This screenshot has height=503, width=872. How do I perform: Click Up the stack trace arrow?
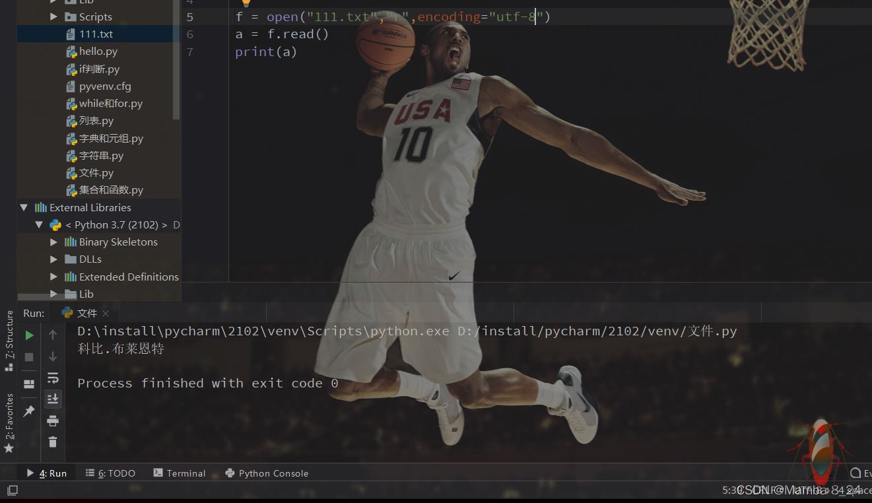pyautogui.click(x=53, y=335)
